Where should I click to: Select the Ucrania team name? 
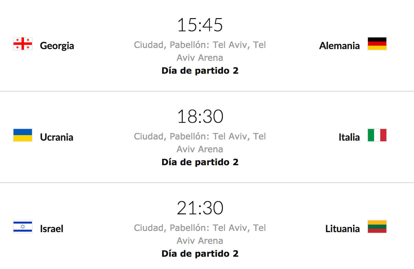(57, 137)
